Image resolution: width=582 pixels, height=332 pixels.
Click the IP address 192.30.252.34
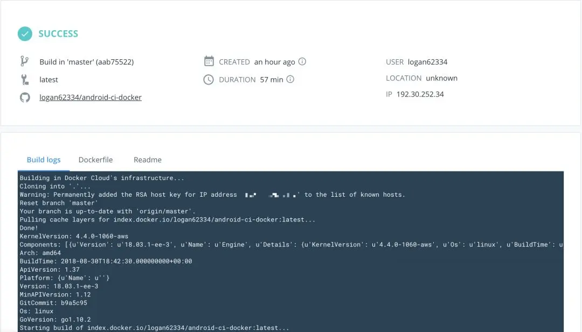point(420,94)
